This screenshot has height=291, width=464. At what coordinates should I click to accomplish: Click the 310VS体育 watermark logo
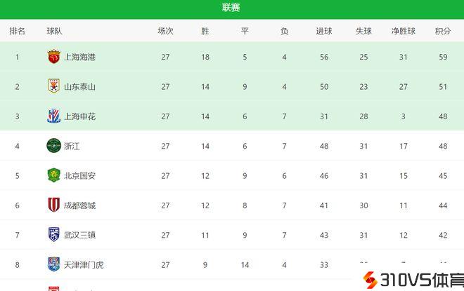point(411,280)
